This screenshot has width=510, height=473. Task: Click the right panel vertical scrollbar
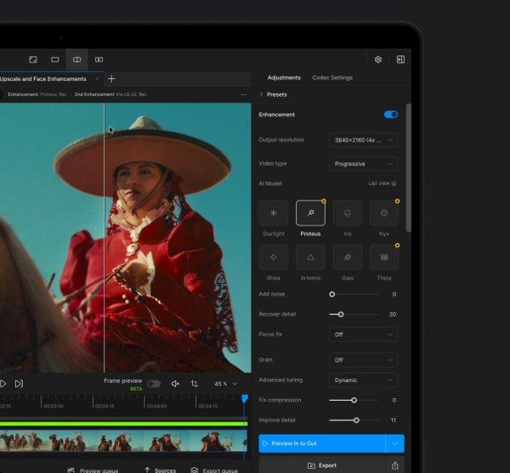coord(409,167)
